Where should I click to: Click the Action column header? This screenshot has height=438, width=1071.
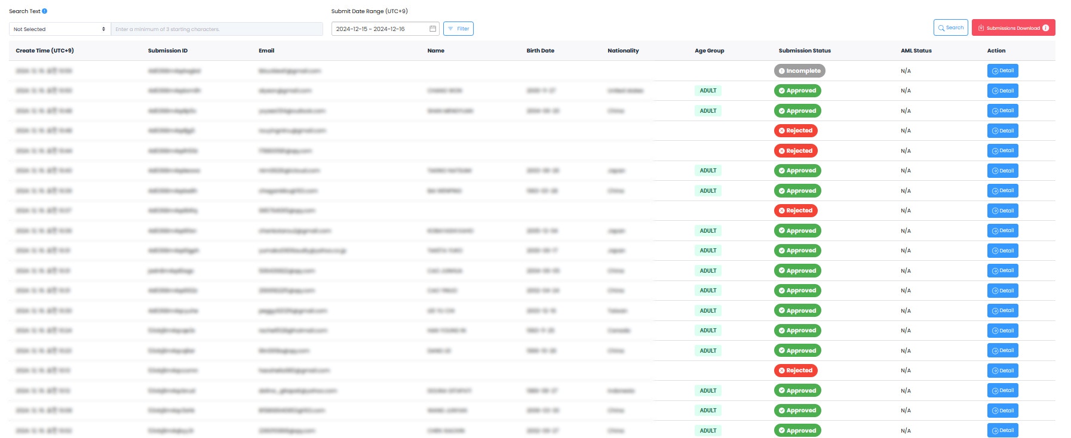(x=996, y=51)
